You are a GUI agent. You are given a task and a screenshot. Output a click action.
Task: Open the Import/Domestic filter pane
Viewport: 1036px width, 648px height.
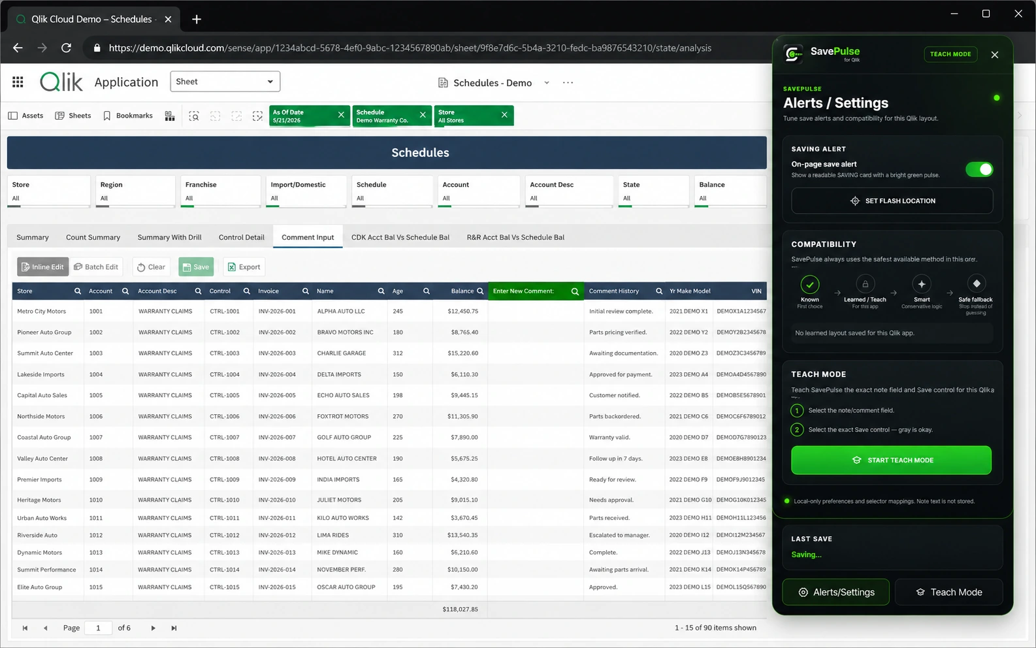306,191
